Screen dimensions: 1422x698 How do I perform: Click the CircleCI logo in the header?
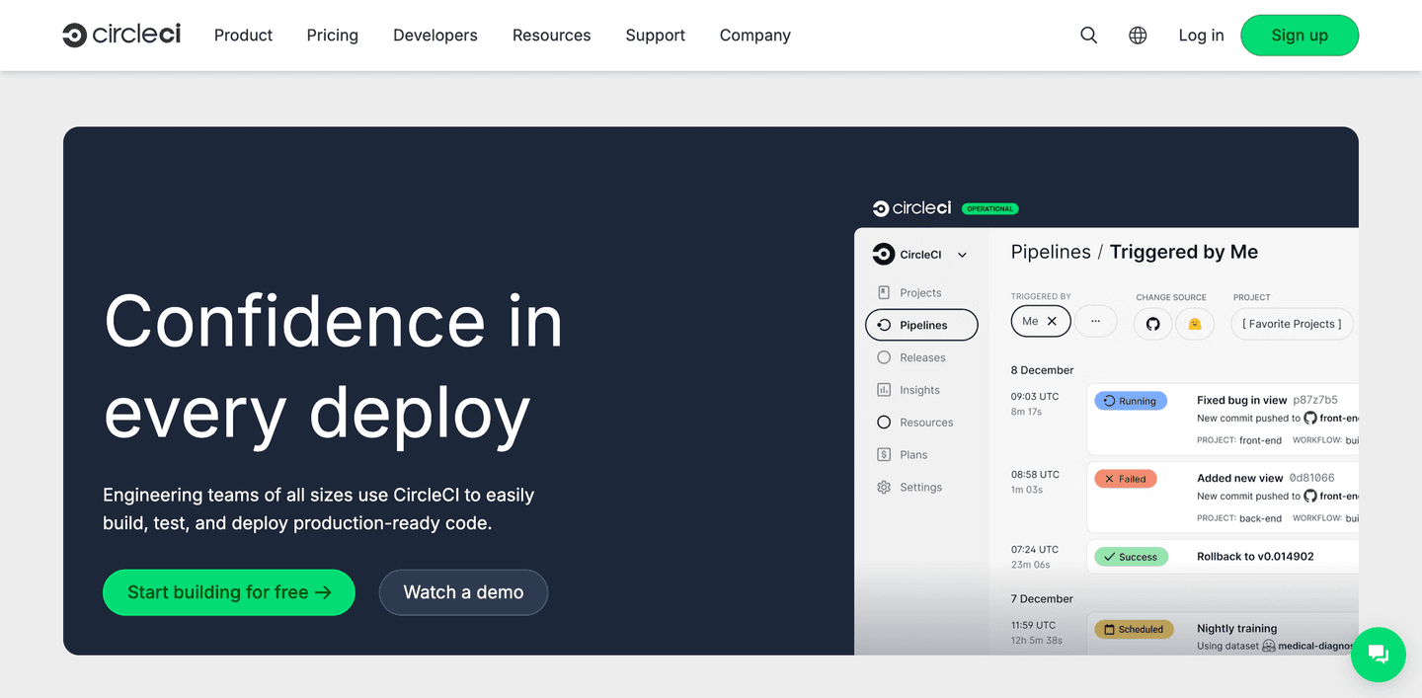click(121, 35)
